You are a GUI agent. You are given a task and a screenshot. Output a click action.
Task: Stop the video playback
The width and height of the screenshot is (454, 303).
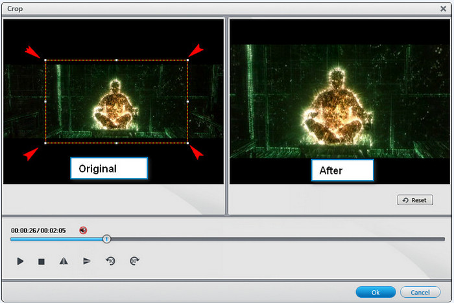[42, 262]
